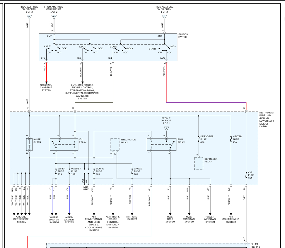Click the dashed Defogger Relay box
The height and width of the screenshot is (248, 285).
pos(199,163)
